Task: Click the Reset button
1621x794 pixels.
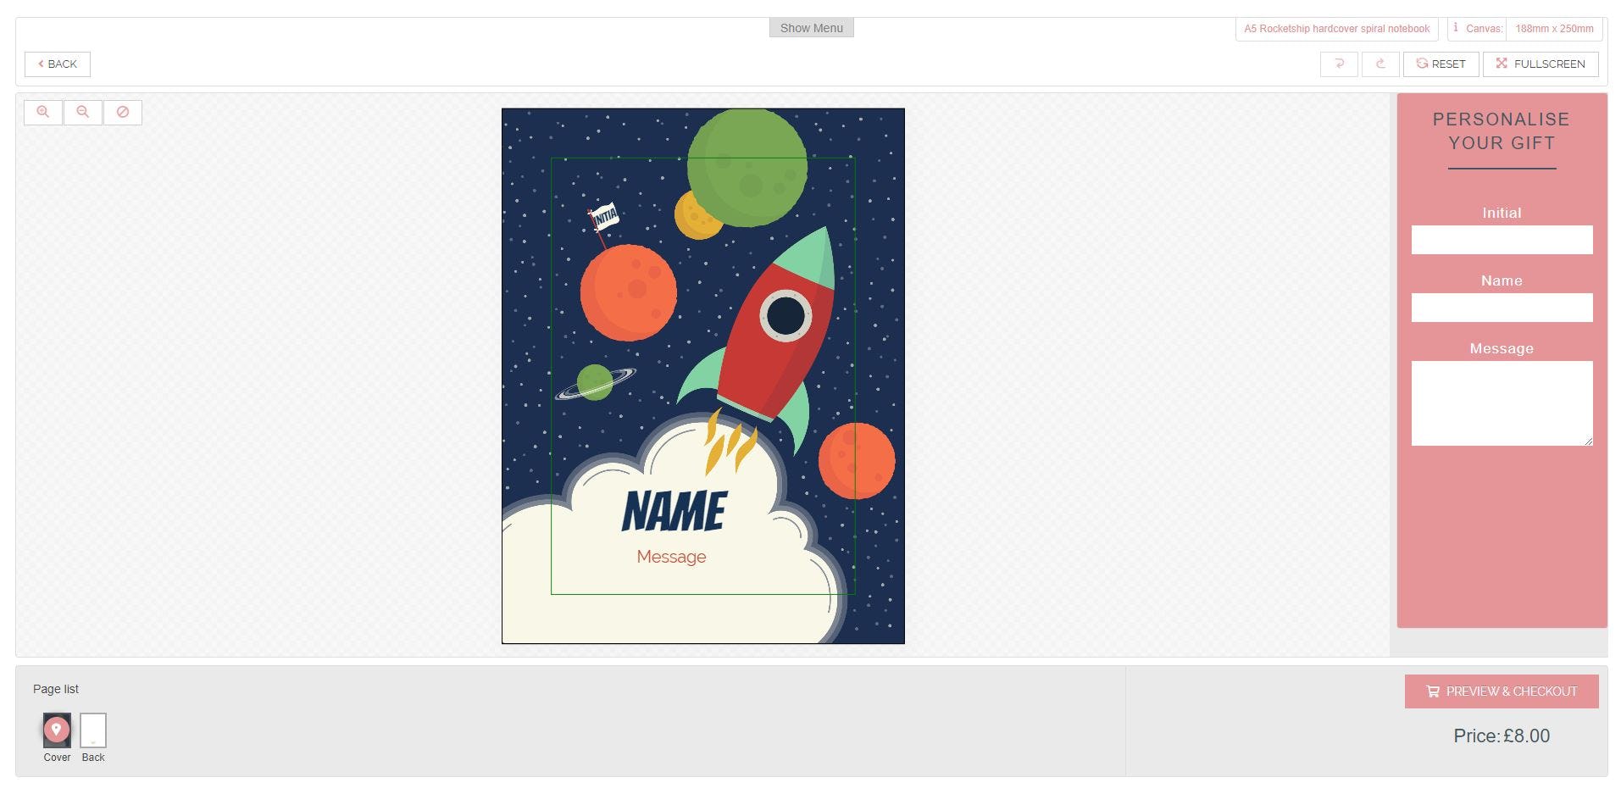Action: (x=1441, y=64)
